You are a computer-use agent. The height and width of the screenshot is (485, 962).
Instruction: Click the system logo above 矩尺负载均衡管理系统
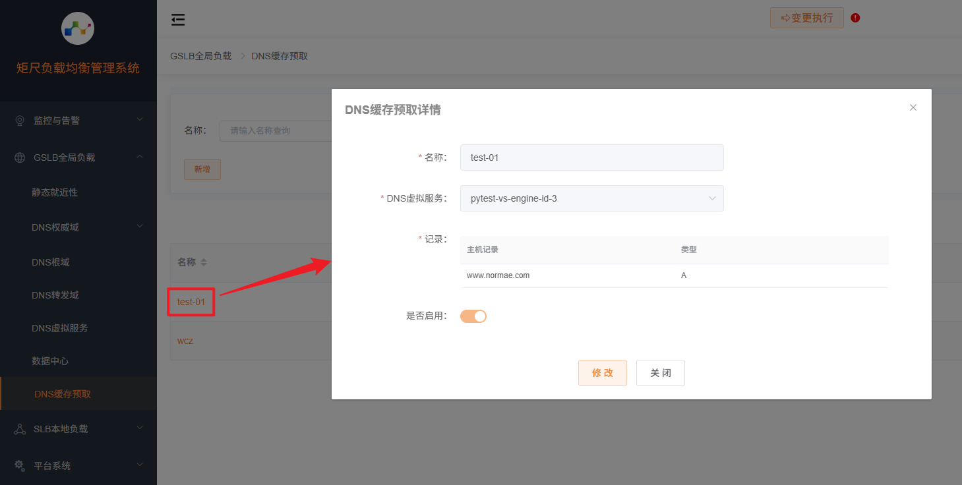77,28
